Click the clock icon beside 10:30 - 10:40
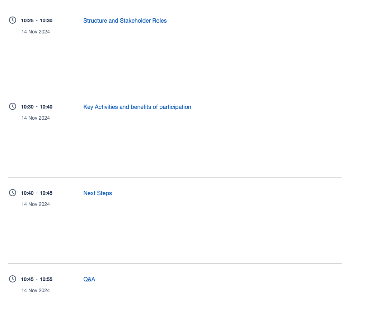The width and height of the screenshot is (366, 322). 13,106
